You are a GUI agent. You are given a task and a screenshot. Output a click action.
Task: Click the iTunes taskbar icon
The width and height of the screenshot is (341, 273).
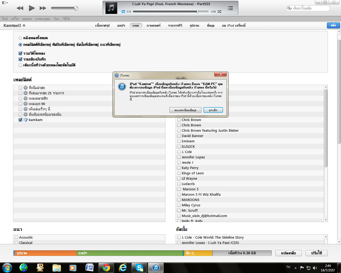click(156, 267)
